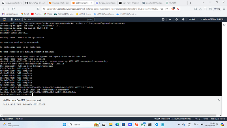Image resolution: width=227 pixels, height=128 pixels.
Task: Go back in browser history
Action: 4,9
